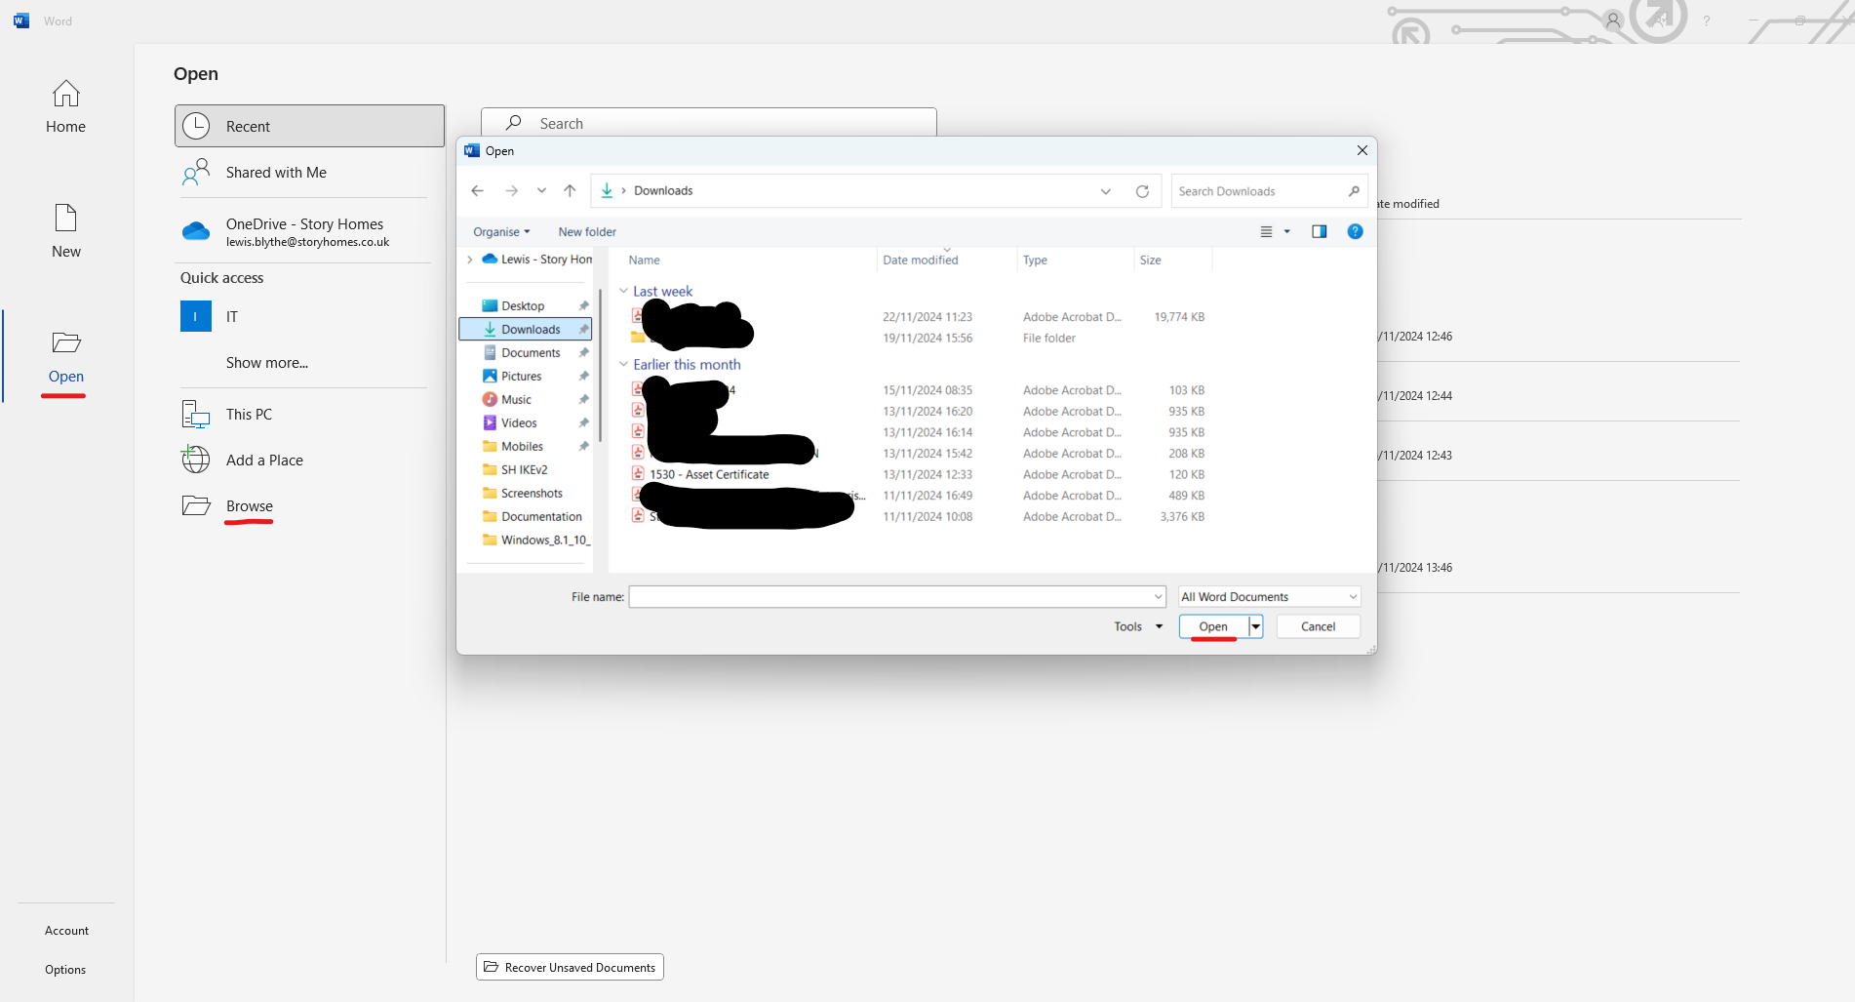Click Recover Unsaved Documents button
This screenshot has height=1002, width=1855.
point(570,967)
